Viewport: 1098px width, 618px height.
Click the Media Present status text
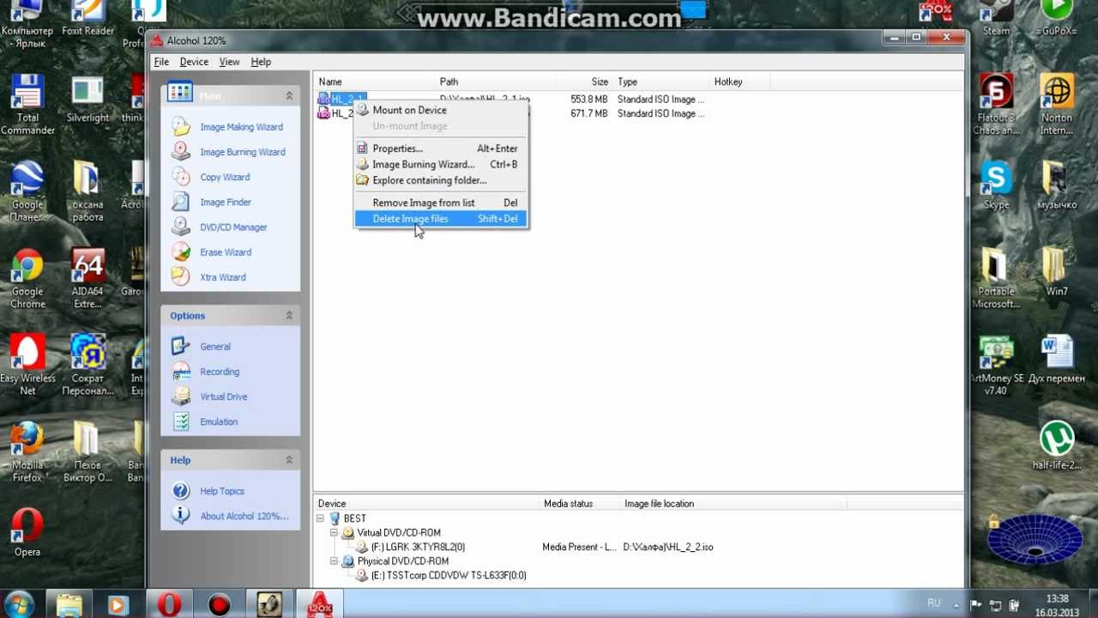point(579,547)
